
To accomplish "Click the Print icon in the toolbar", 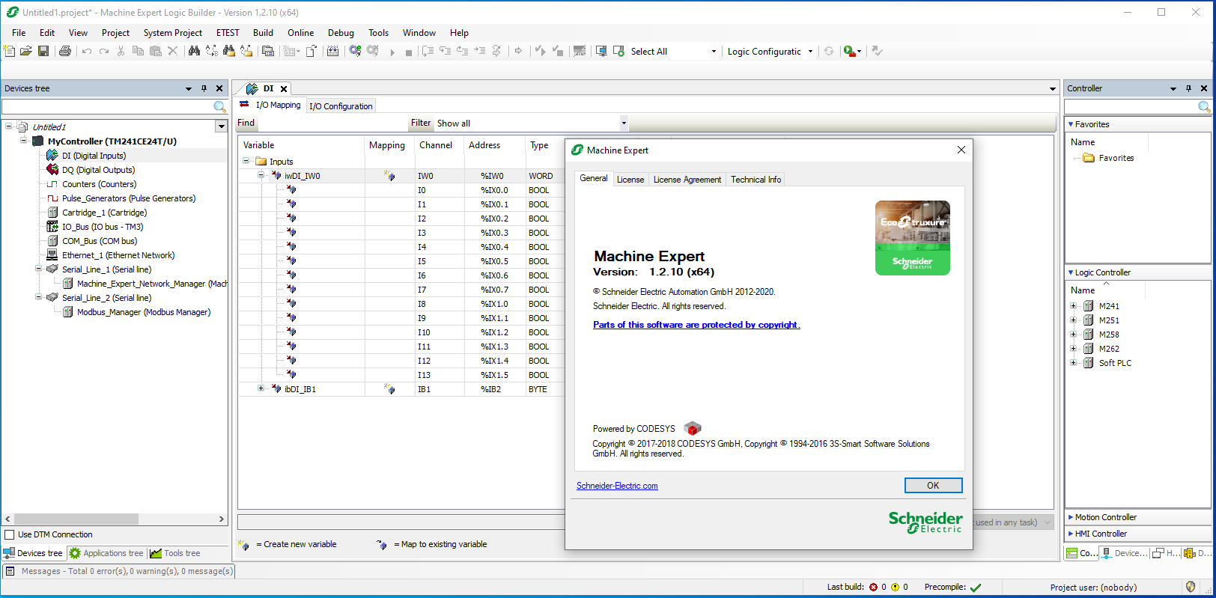I will 65,51.
